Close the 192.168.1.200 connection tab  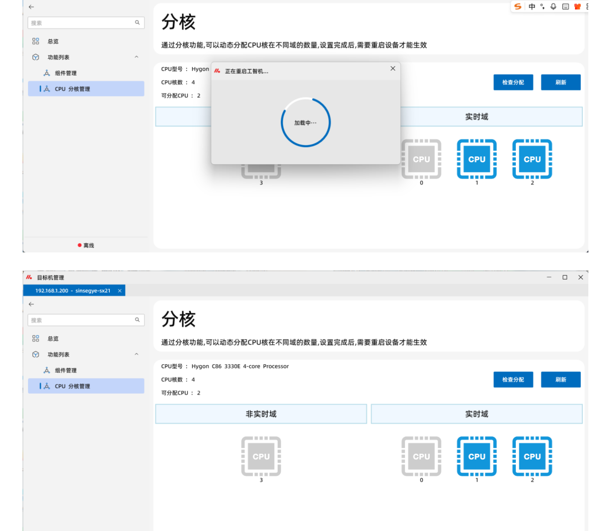(x=120, y=291)
